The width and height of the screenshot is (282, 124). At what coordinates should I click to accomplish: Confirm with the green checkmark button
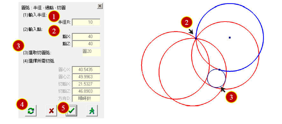[72, 111]
